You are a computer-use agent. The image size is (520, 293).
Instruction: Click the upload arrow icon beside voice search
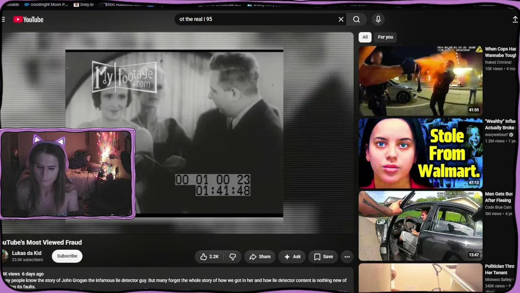click(515, 20)
